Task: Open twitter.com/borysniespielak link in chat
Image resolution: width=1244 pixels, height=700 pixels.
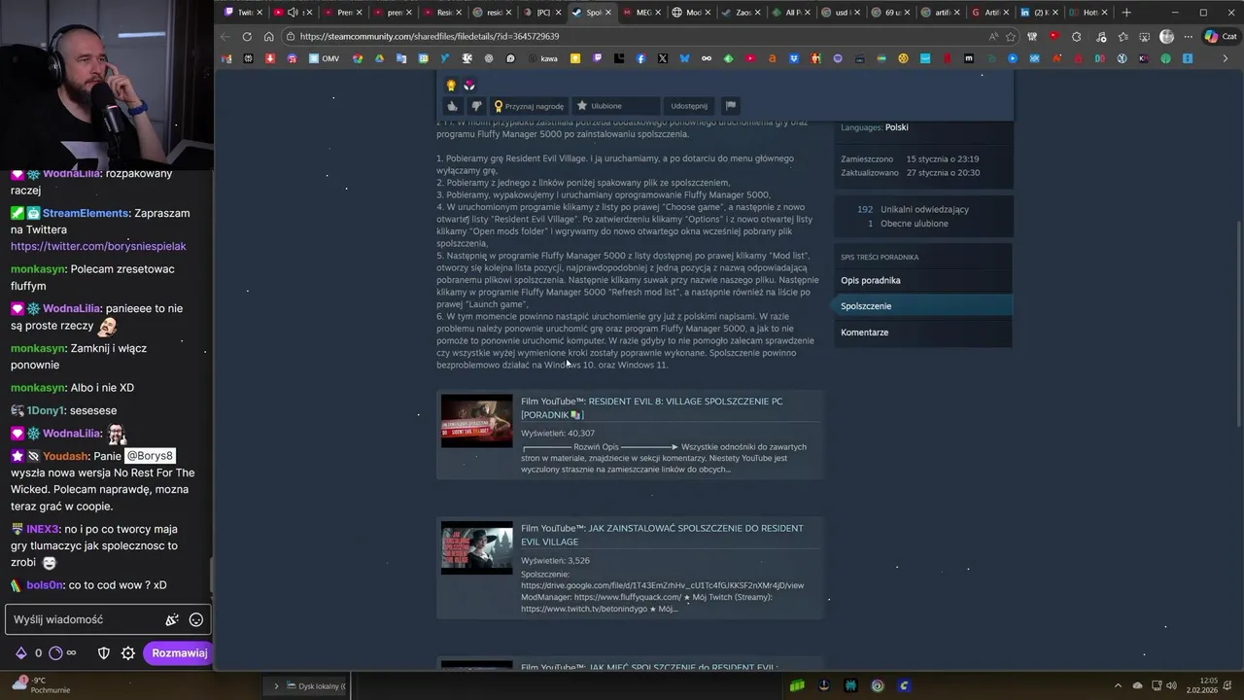Action: point(98,247)
